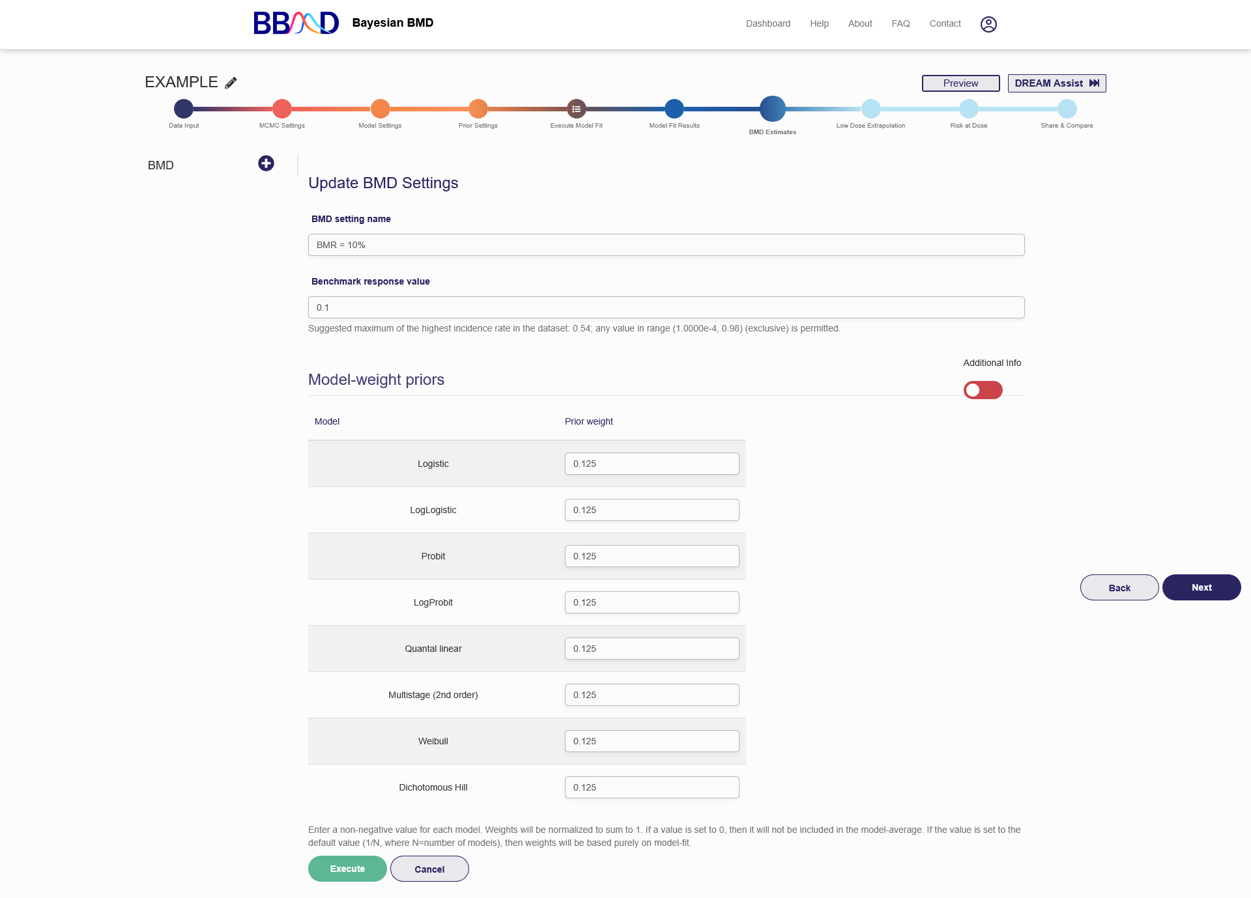Select the MCMC Settings step circle
Screen dimensions: 1251x898
point(282,109)
